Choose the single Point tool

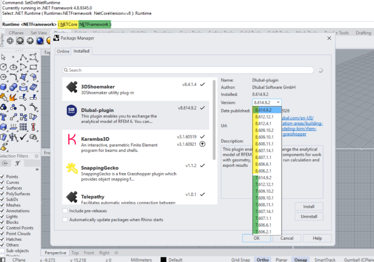[x=13, y=57]
